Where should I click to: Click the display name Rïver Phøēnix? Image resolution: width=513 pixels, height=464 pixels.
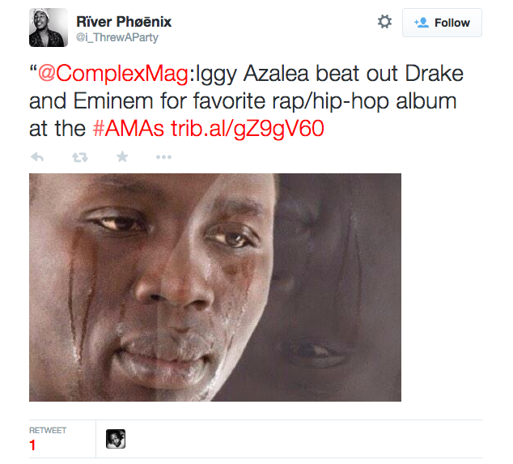pyautogui.click(x=123, y=21)
